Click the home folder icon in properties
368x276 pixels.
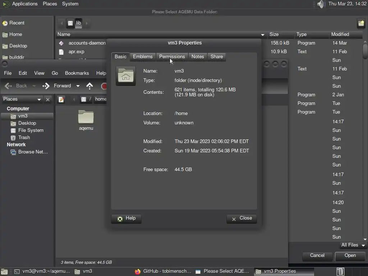coord(125,76)
